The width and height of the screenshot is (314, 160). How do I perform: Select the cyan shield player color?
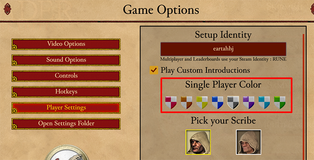[264, 102]
